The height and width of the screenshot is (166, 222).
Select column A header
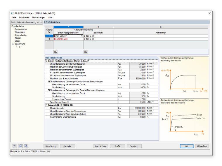coord(68,27)
